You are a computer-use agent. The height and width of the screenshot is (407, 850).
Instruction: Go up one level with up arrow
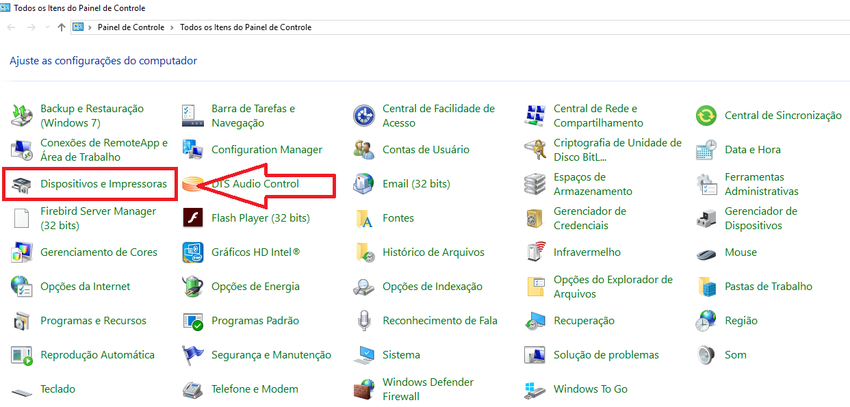[x=62, y=27]
